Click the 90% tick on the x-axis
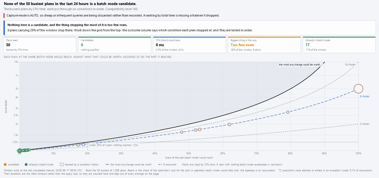Image resolution: width=379 pixels, height=178 pixels. click(325, 153)
